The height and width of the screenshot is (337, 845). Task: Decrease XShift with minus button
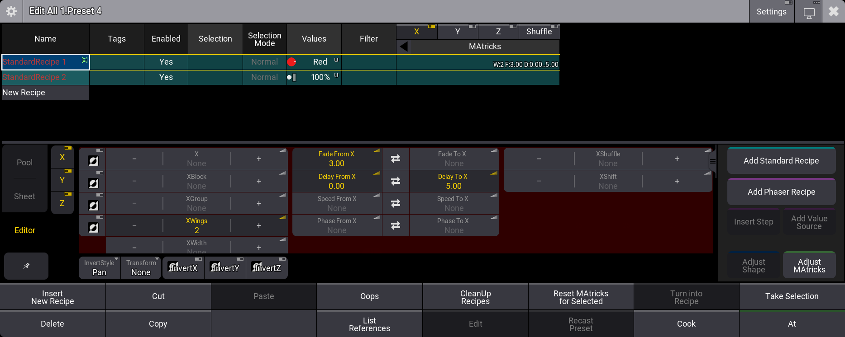pos(539,181)
